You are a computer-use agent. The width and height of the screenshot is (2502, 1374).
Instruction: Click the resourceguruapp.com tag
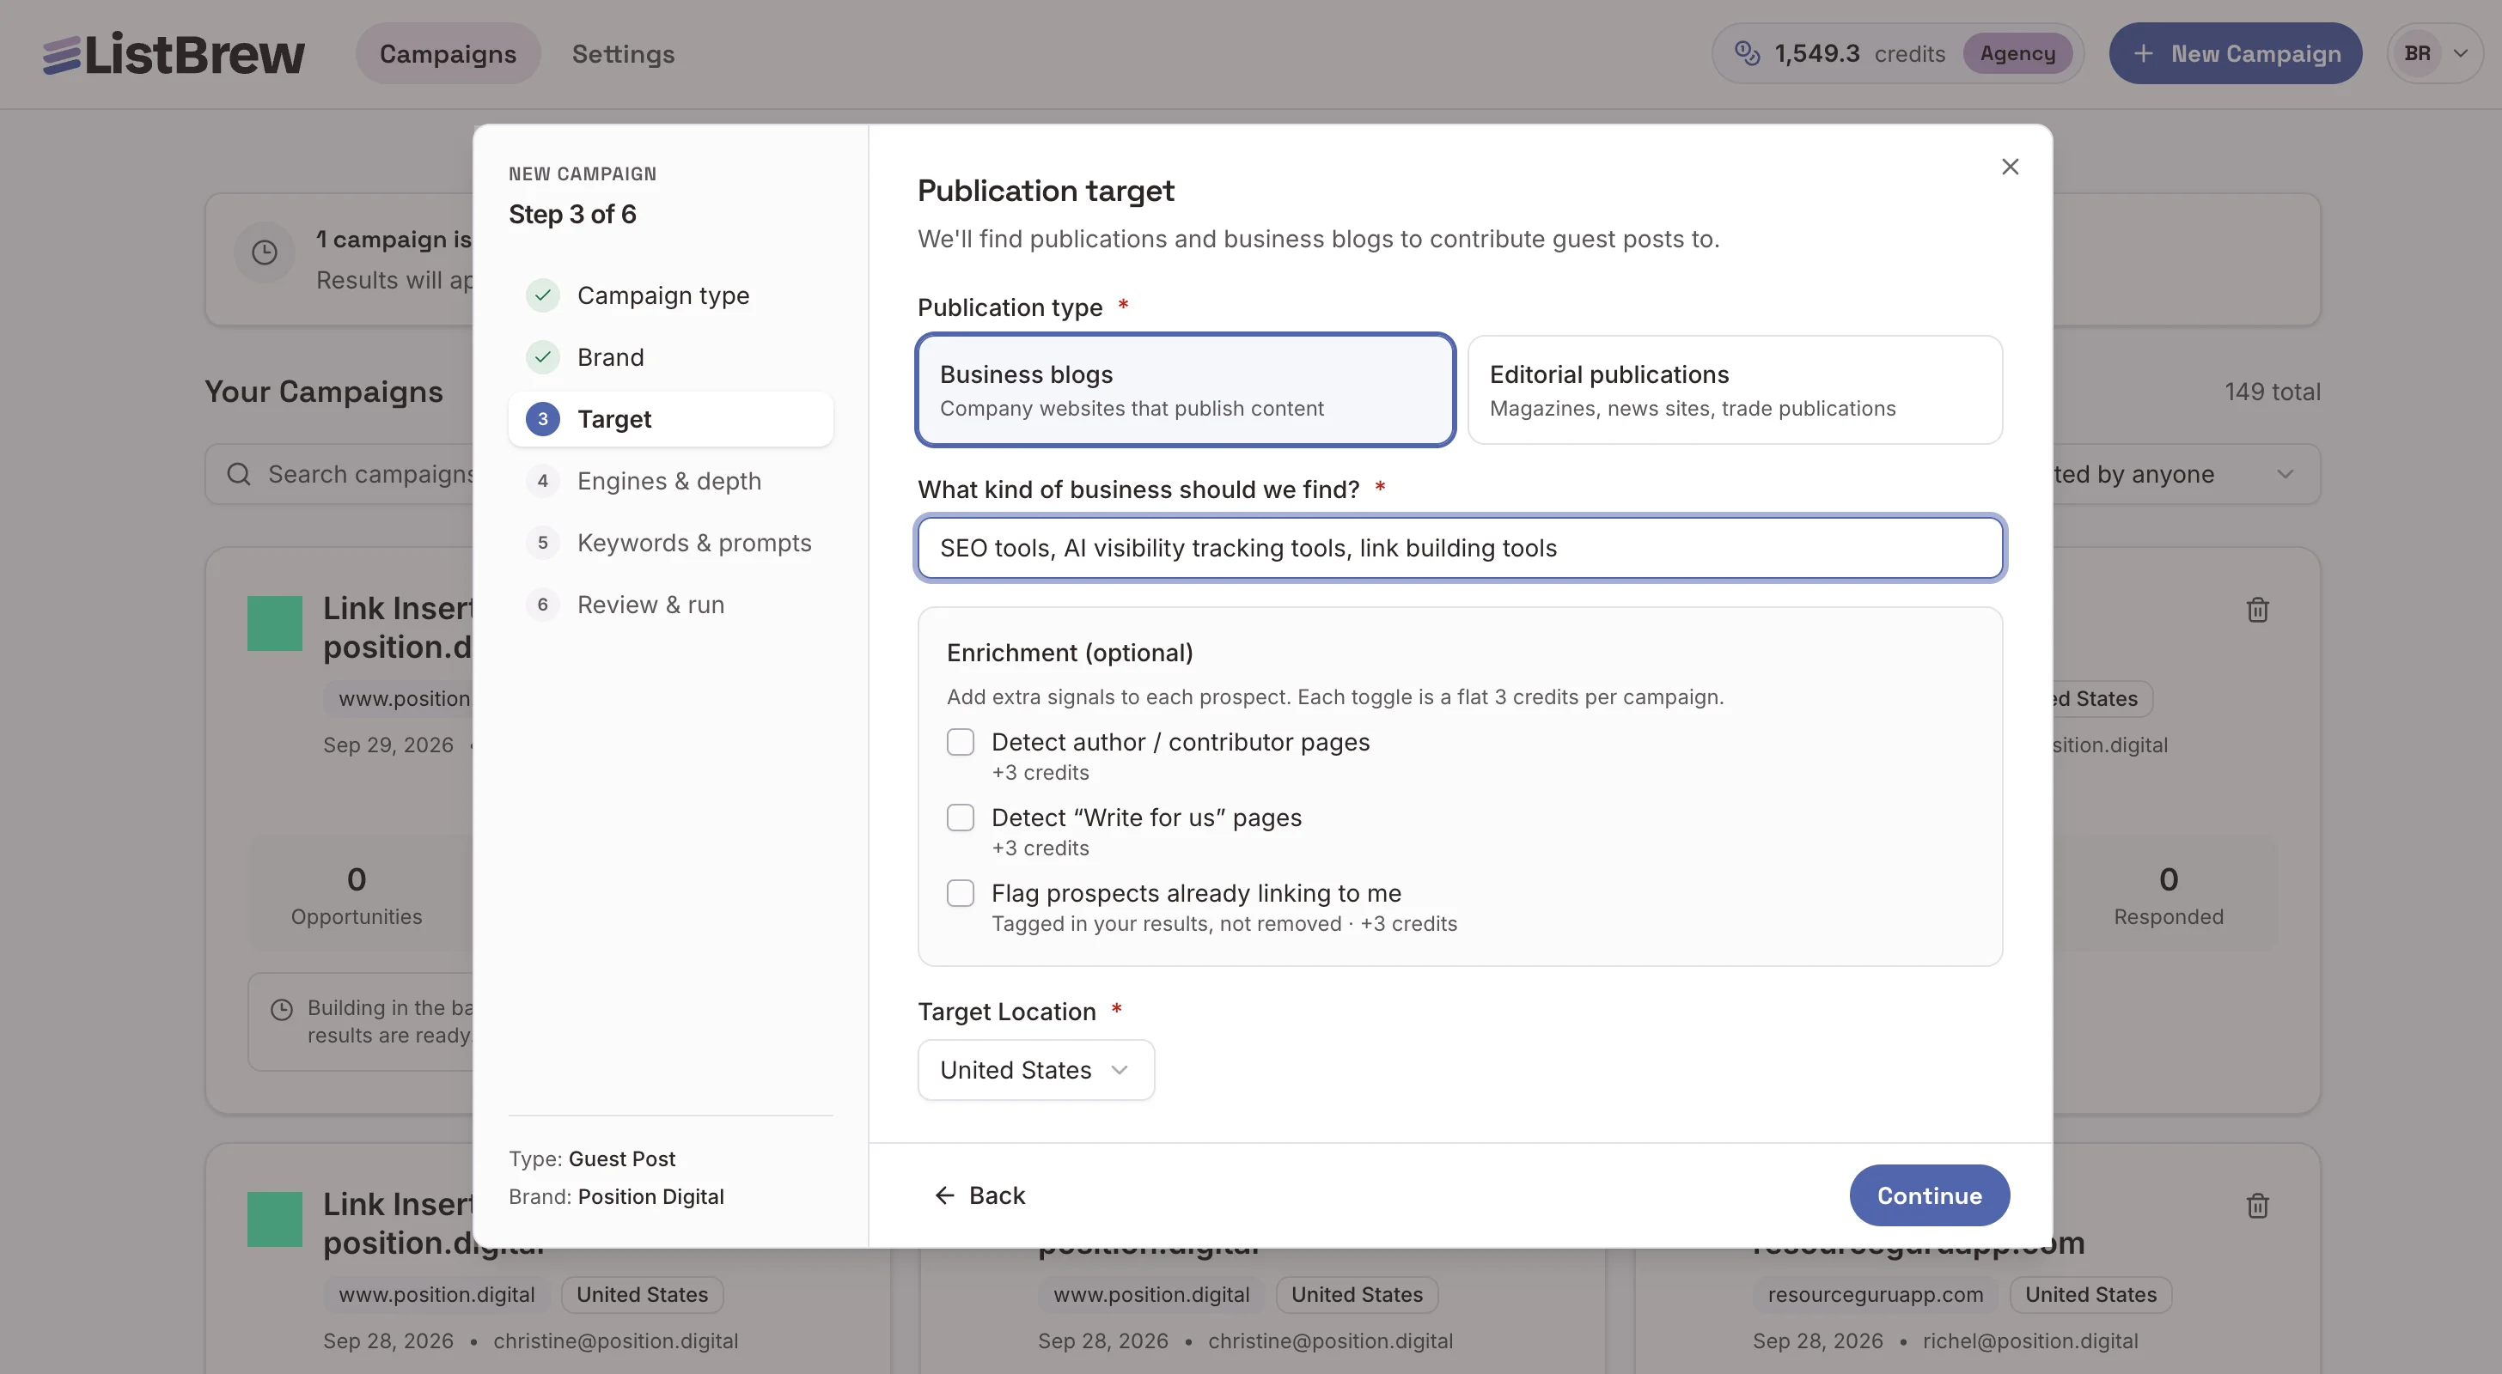(x=1875, y=1294)
